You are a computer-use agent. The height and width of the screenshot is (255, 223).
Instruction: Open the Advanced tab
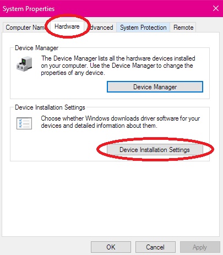click(x=101, y=28)
